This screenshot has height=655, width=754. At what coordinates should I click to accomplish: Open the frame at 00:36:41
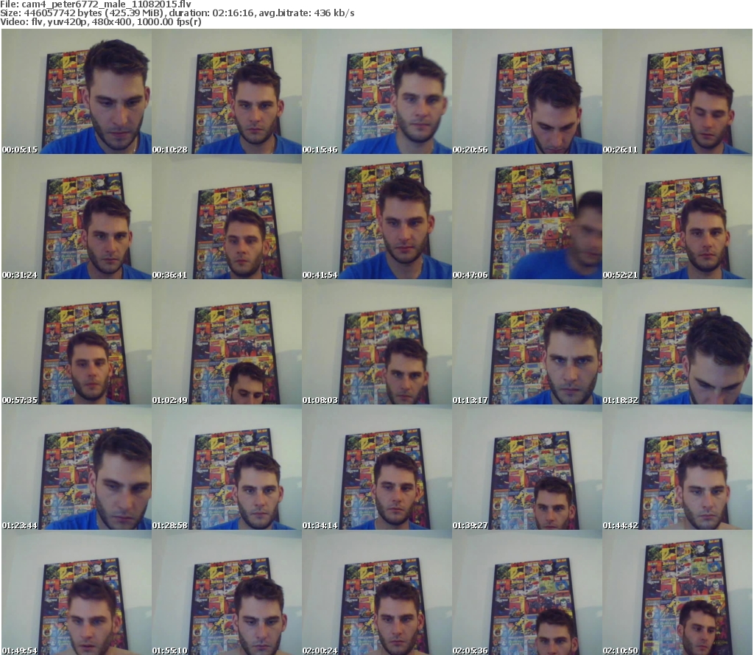pyautogui.click(x=227, y=217)
